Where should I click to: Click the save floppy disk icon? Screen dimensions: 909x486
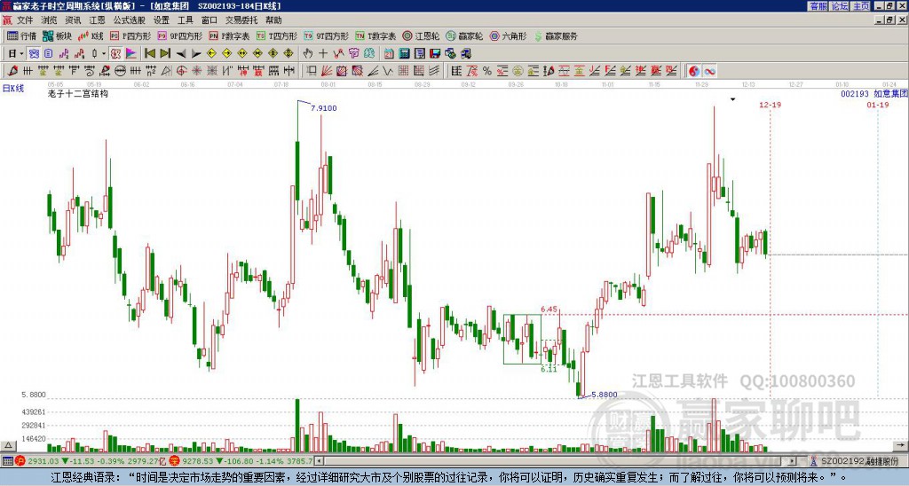(435, 53)
